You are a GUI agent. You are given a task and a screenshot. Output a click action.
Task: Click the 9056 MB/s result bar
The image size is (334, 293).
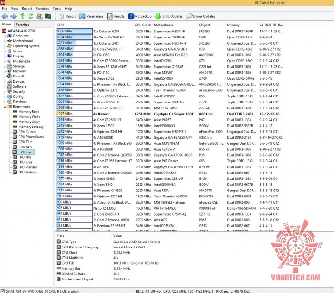pos(74,31)
